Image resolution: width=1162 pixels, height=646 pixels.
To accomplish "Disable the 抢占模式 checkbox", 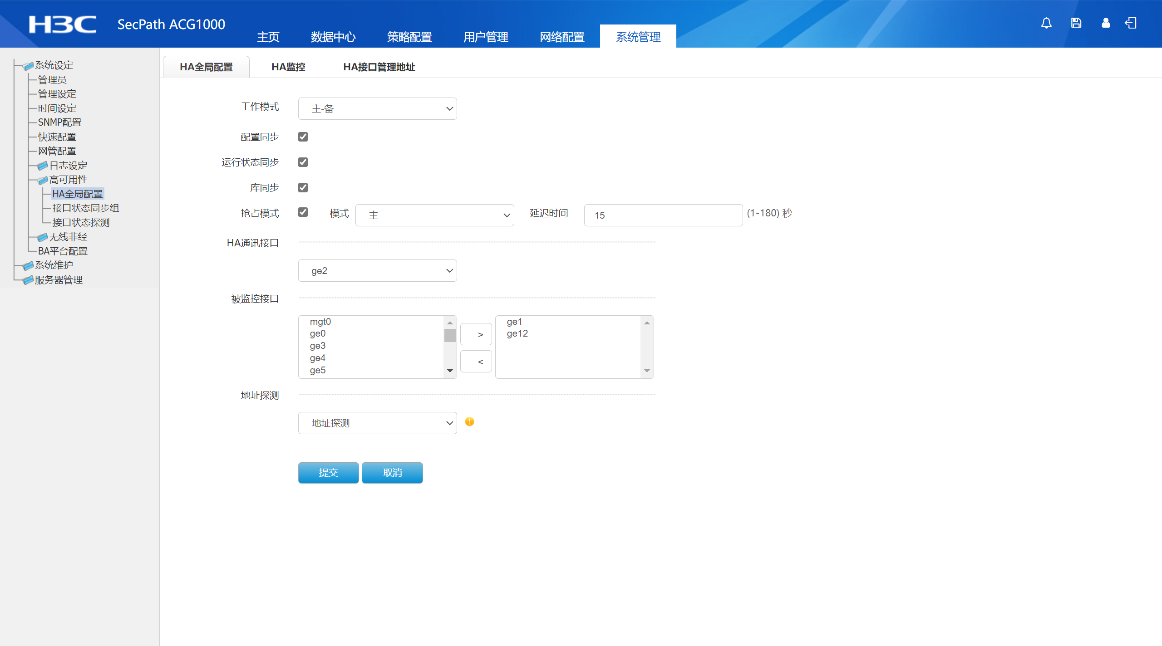I will click(303, 212).
